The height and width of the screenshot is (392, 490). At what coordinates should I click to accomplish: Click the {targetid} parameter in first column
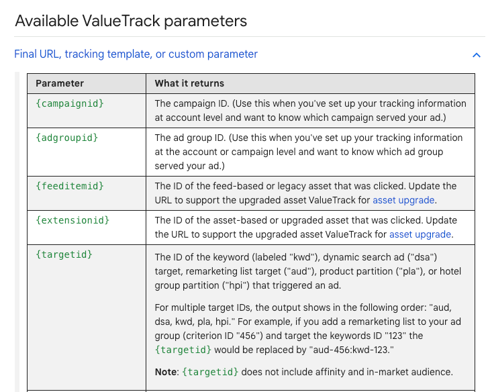coord(64,254)
